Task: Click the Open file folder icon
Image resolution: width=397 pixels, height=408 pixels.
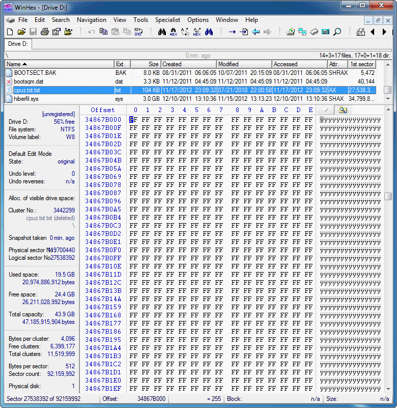Action: click(x=21, y=32)
